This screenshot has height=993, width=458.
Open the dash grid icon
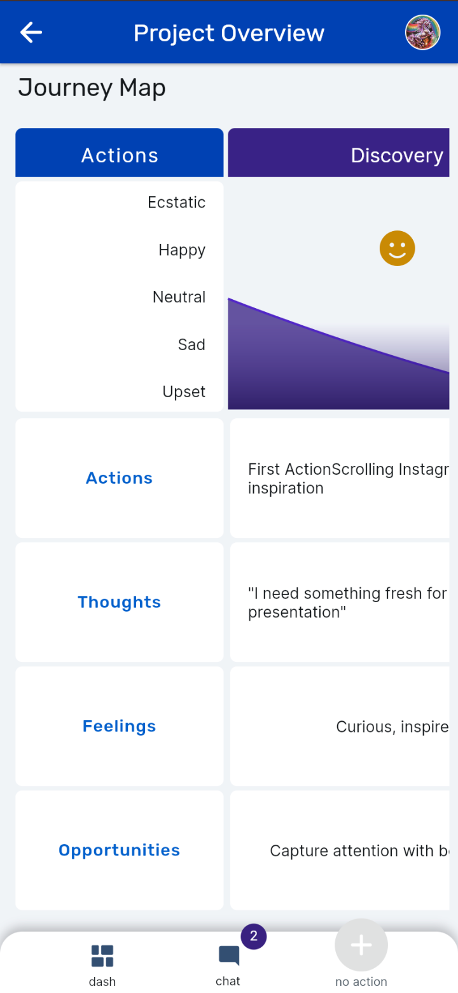point(102,955)
